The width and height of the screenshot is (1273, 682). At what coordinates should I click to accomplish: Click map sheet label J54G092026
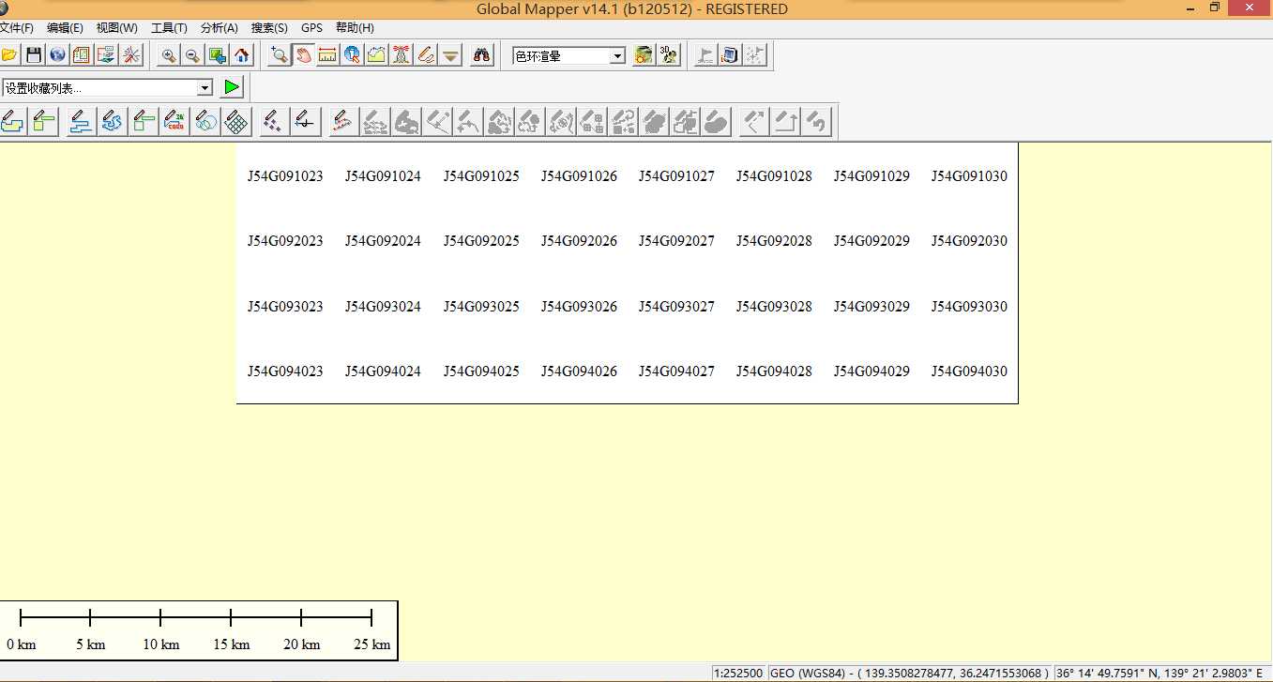point(579,241)
